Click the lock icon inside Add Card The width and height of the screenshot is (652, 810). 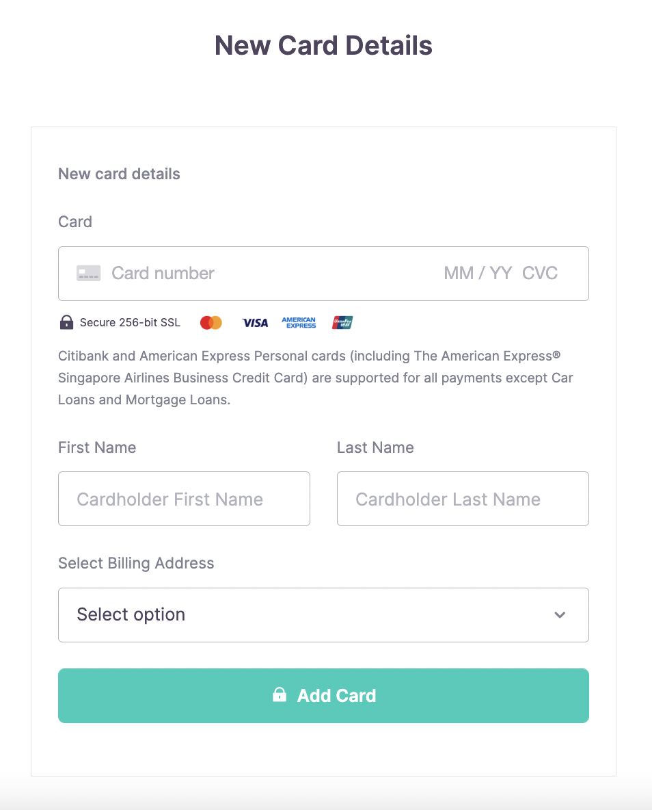coord(280,695)
